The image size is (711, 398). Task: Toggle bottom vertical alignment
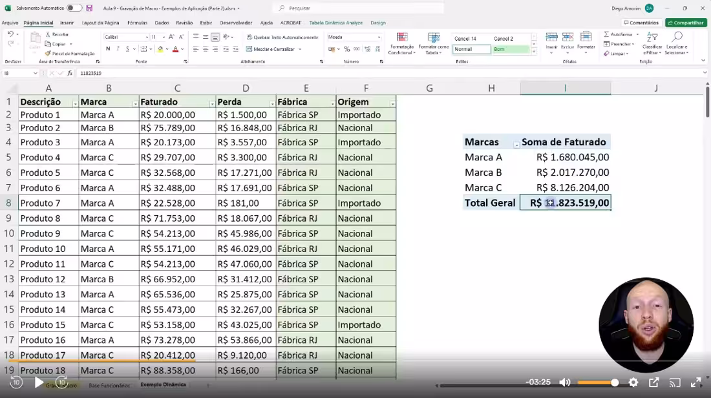215,37
